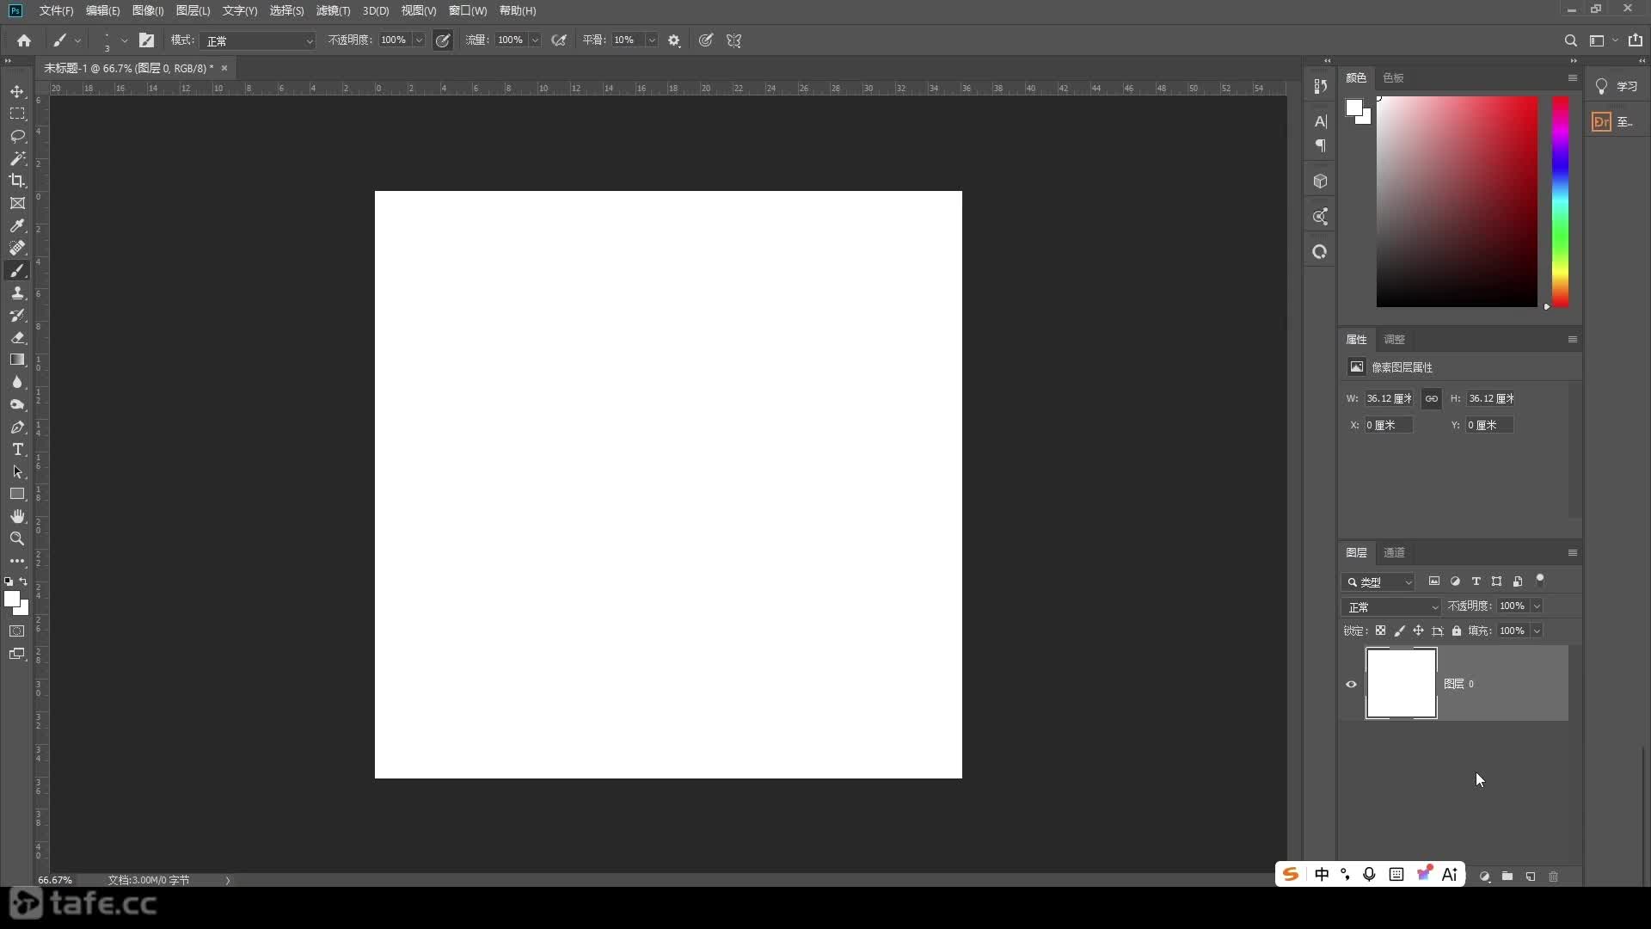The image size is (1651, 929).
Task: Select the Hand tool
Action: pos(17,516)
